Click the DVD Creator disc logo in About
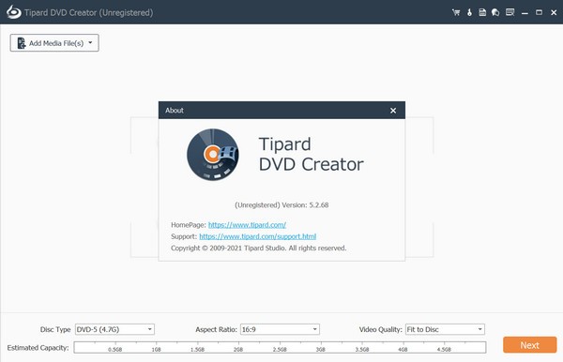This screenshot has height=362, width=563. pyautogui.click(x=213, y=155)
